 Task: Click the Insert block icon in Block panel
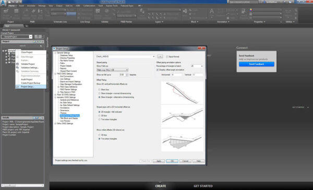185,11
